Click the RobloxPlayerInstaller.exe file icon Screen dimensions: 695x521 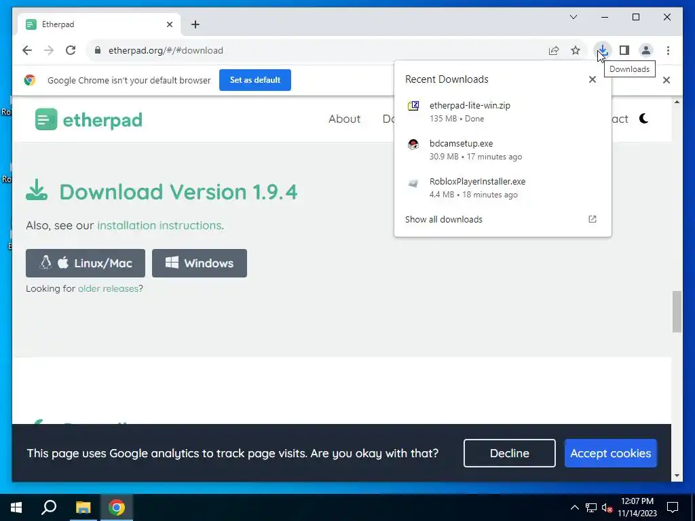tap(413, 182)
